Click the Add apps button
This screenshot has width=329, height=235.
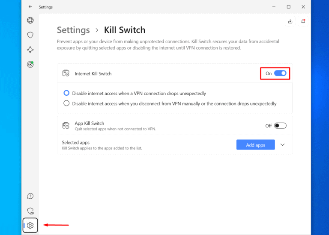click(255, 145)
